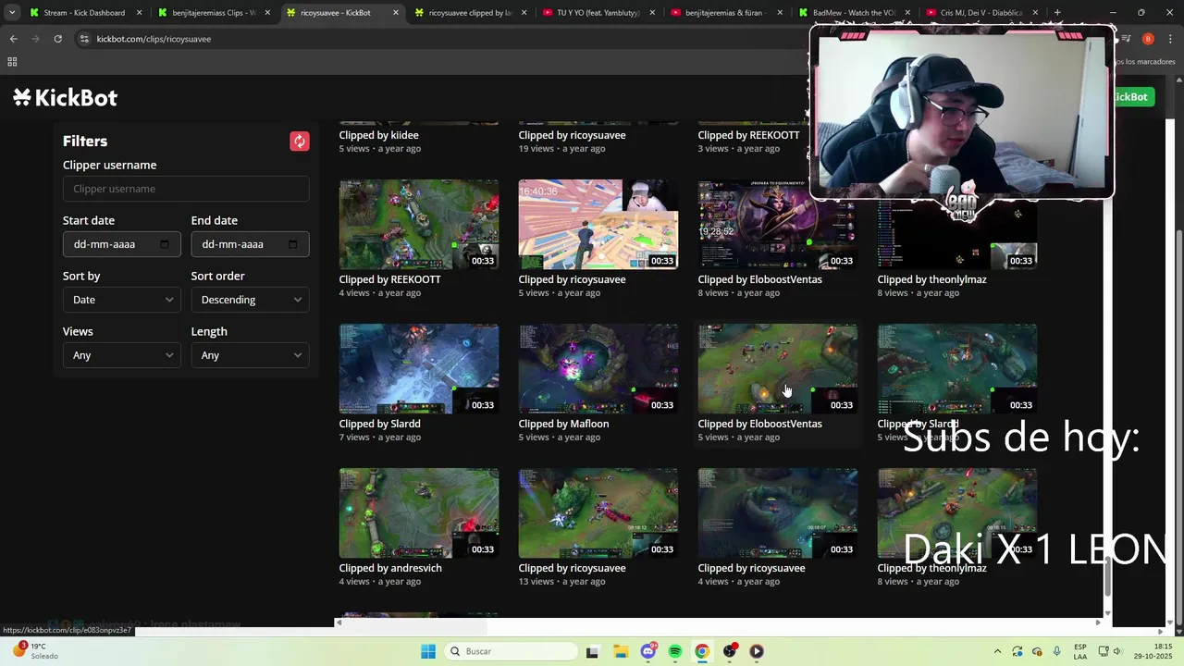Click 'Clipped by Mafloon' text

click(x=563, y=424)
